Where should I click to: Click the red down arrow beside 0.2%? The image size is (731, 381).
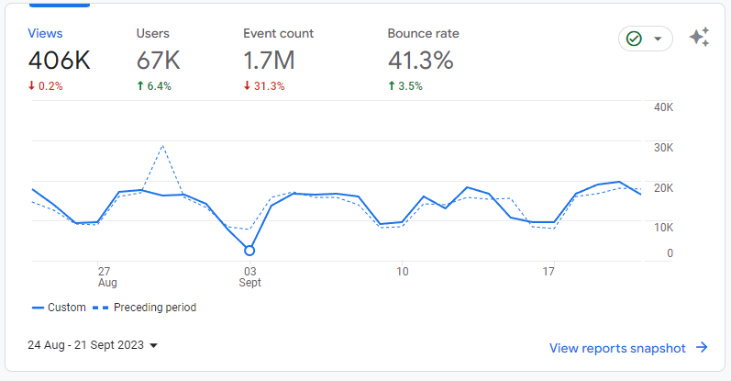[32, 86]
